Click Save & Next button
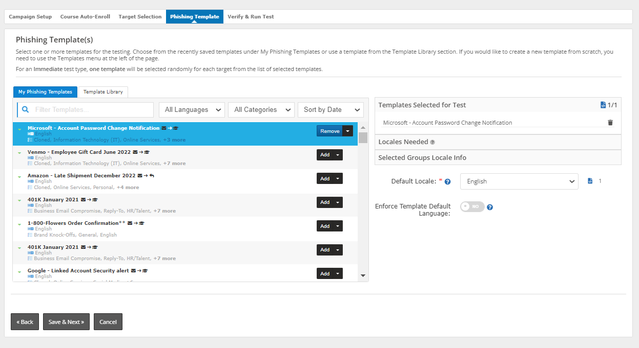The width and height of the screenshot is (639, 348). [x=66, y=322]
